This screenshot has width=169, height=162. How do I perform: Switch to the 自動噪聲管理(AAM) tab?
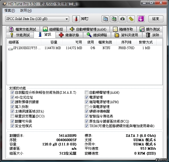point(88,29)
